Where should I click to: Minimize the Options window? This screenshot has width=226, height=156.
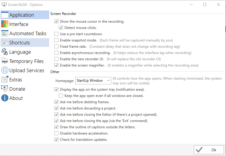[x=191, y=4]
